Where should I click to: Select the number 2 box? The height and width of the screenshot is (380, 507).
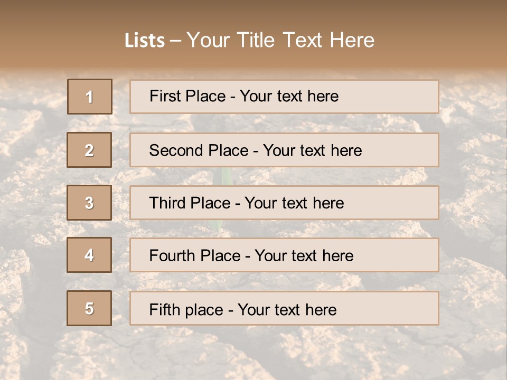[x=89, y=150]
